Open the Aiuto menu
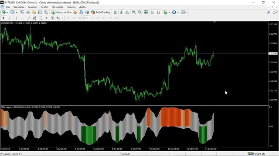Screen dimensions: 279x156 pyautogui.click(x=82, y=7)
